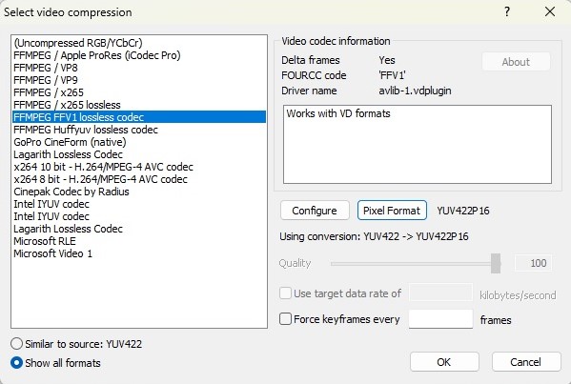Select FFMPEG / Apple ProRes (iCodec Pro)

point(139,55)
